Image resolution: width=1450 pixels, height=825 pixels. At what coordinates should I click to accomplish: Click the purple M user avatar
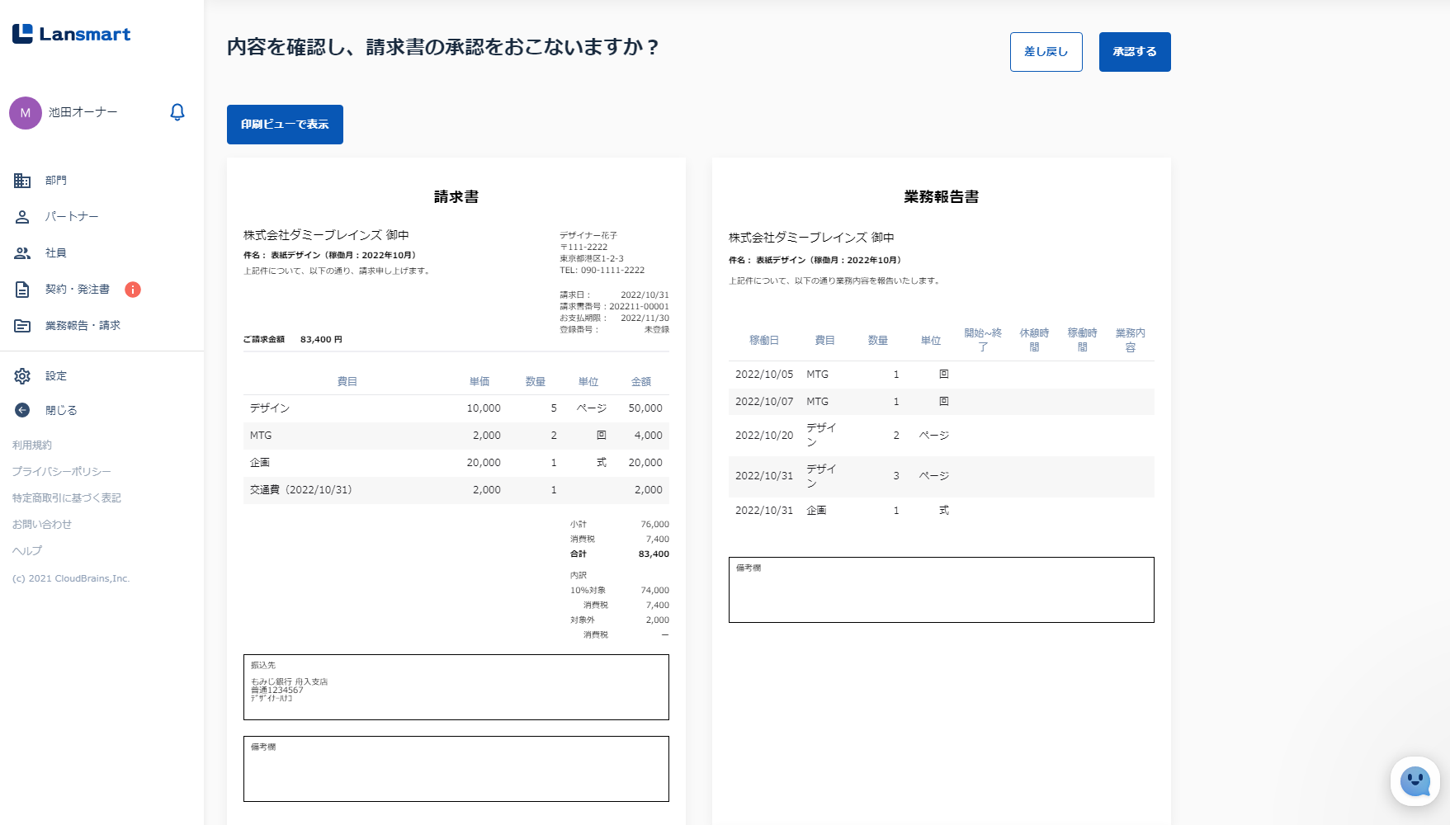tap(26, 113)
